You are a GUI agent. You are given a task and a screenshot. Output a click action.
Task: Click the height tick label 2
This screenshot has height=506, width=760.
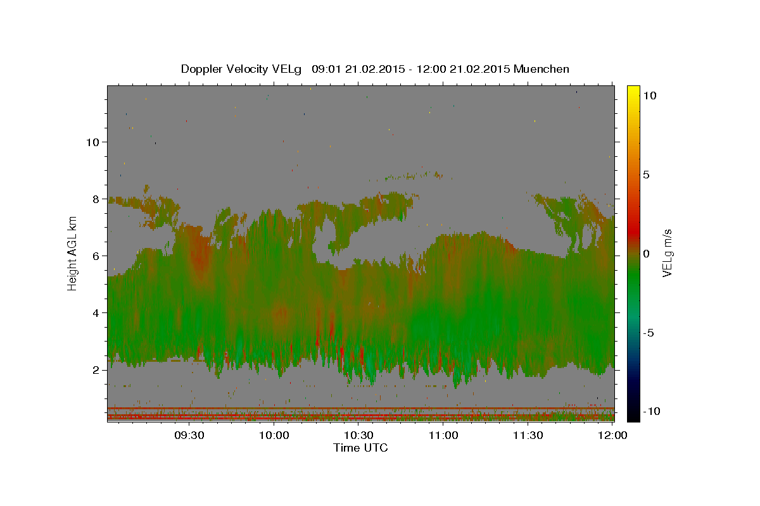97,370
